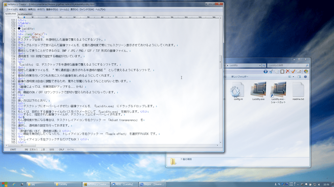Open the view options dropdown arrow in Explorer
The image size is (334, 187).
pyautogui.click(x=293, y=77)
